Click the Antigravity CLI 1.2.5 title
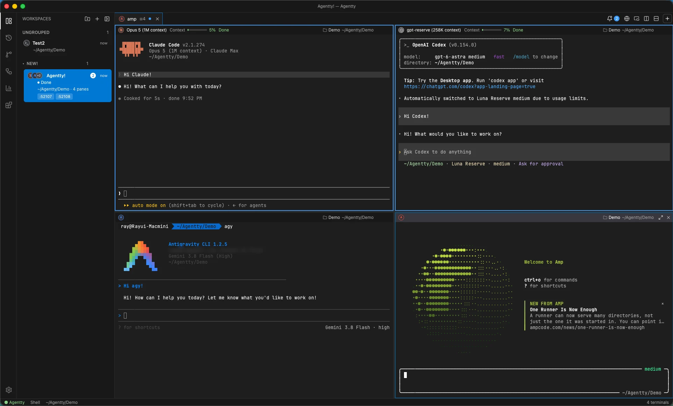 [x=198, y=244]
